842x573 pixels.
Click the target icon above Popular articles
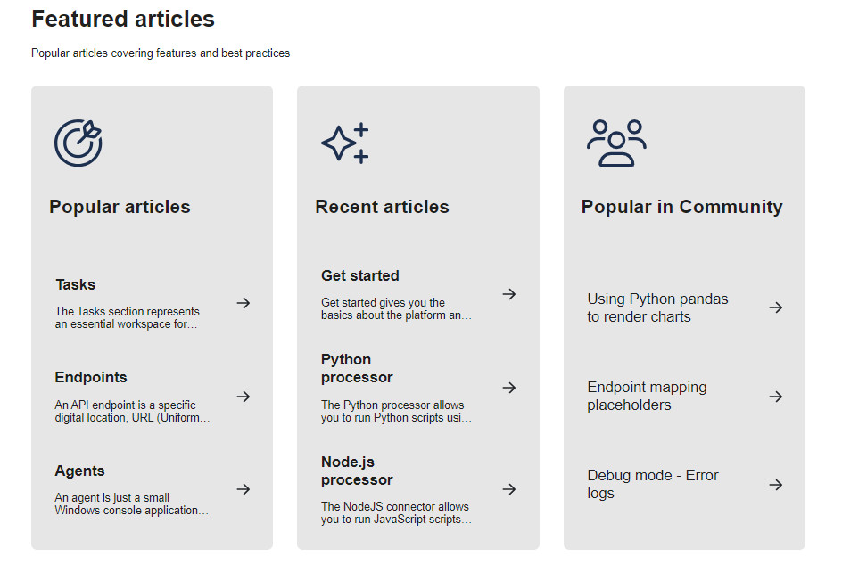78,143
